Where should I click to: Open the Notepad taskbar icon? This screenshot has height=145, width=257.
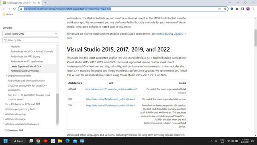pos(53,141)
